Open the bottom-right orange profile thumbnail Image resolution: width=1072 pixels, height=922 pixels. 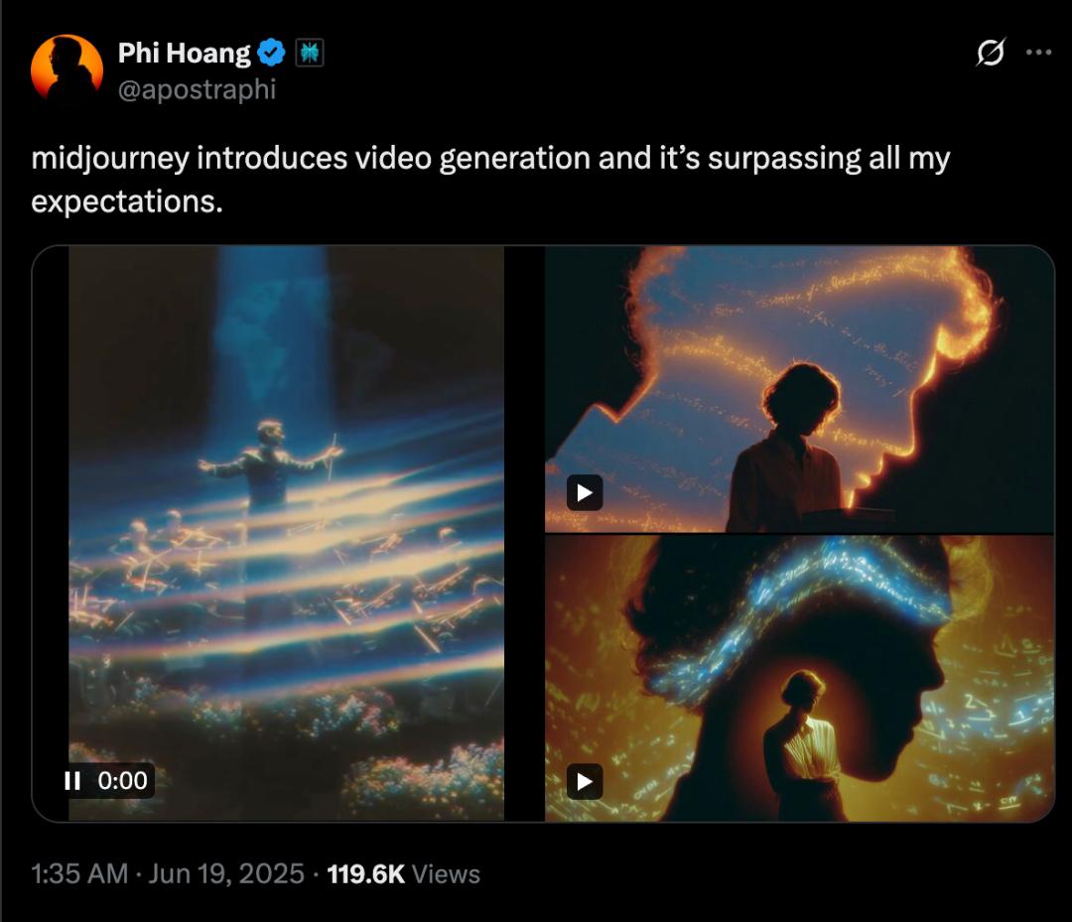coord(799,679)
